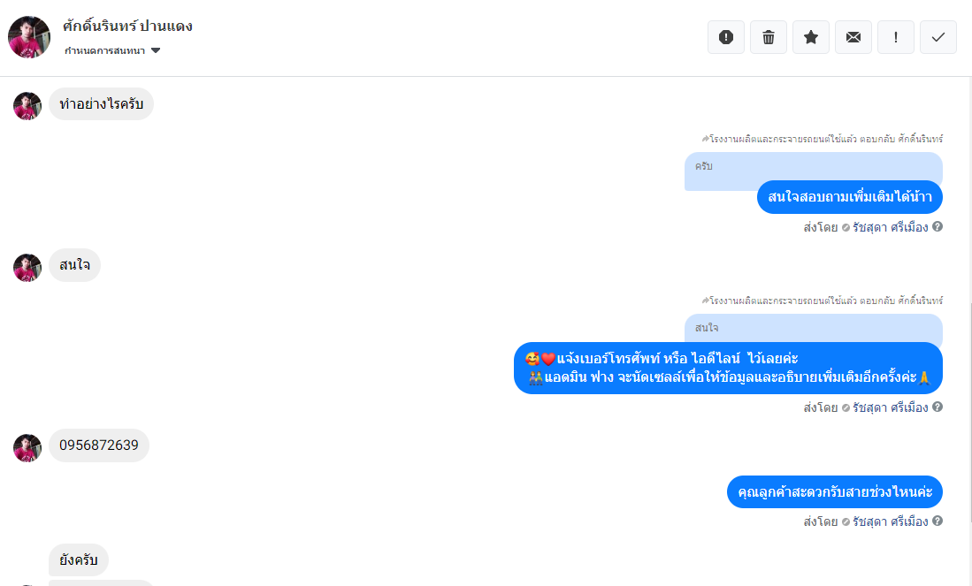The image size is (972, 586).
Task: Open ศักดิ์นรินทร์ ปานแดง profile name
Action: coord(127,26)
